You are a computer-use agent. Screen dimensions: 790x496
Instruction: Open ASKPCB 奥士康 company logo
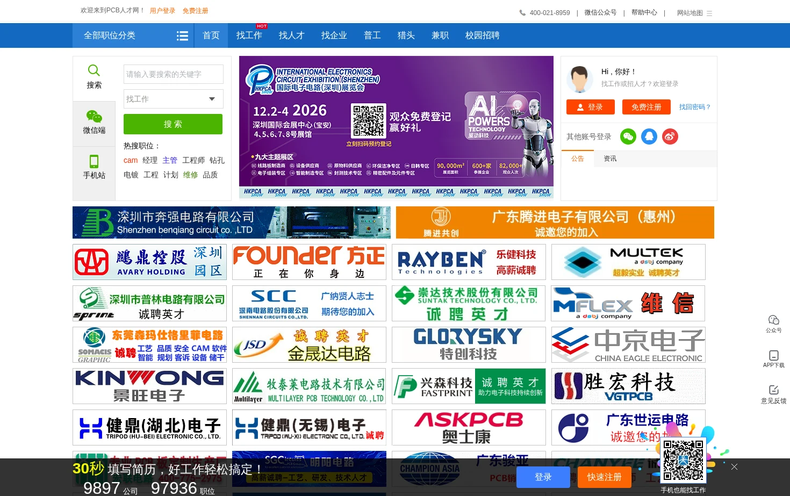coord(469,427)
